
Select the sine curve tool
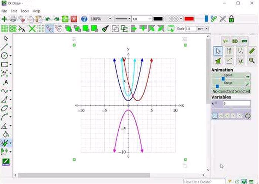click(4, 91)
